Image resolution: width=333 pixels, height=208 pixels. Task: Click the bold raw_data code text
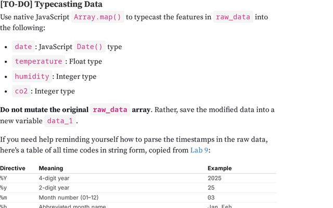pyautogui.click(x=110, y=110)
